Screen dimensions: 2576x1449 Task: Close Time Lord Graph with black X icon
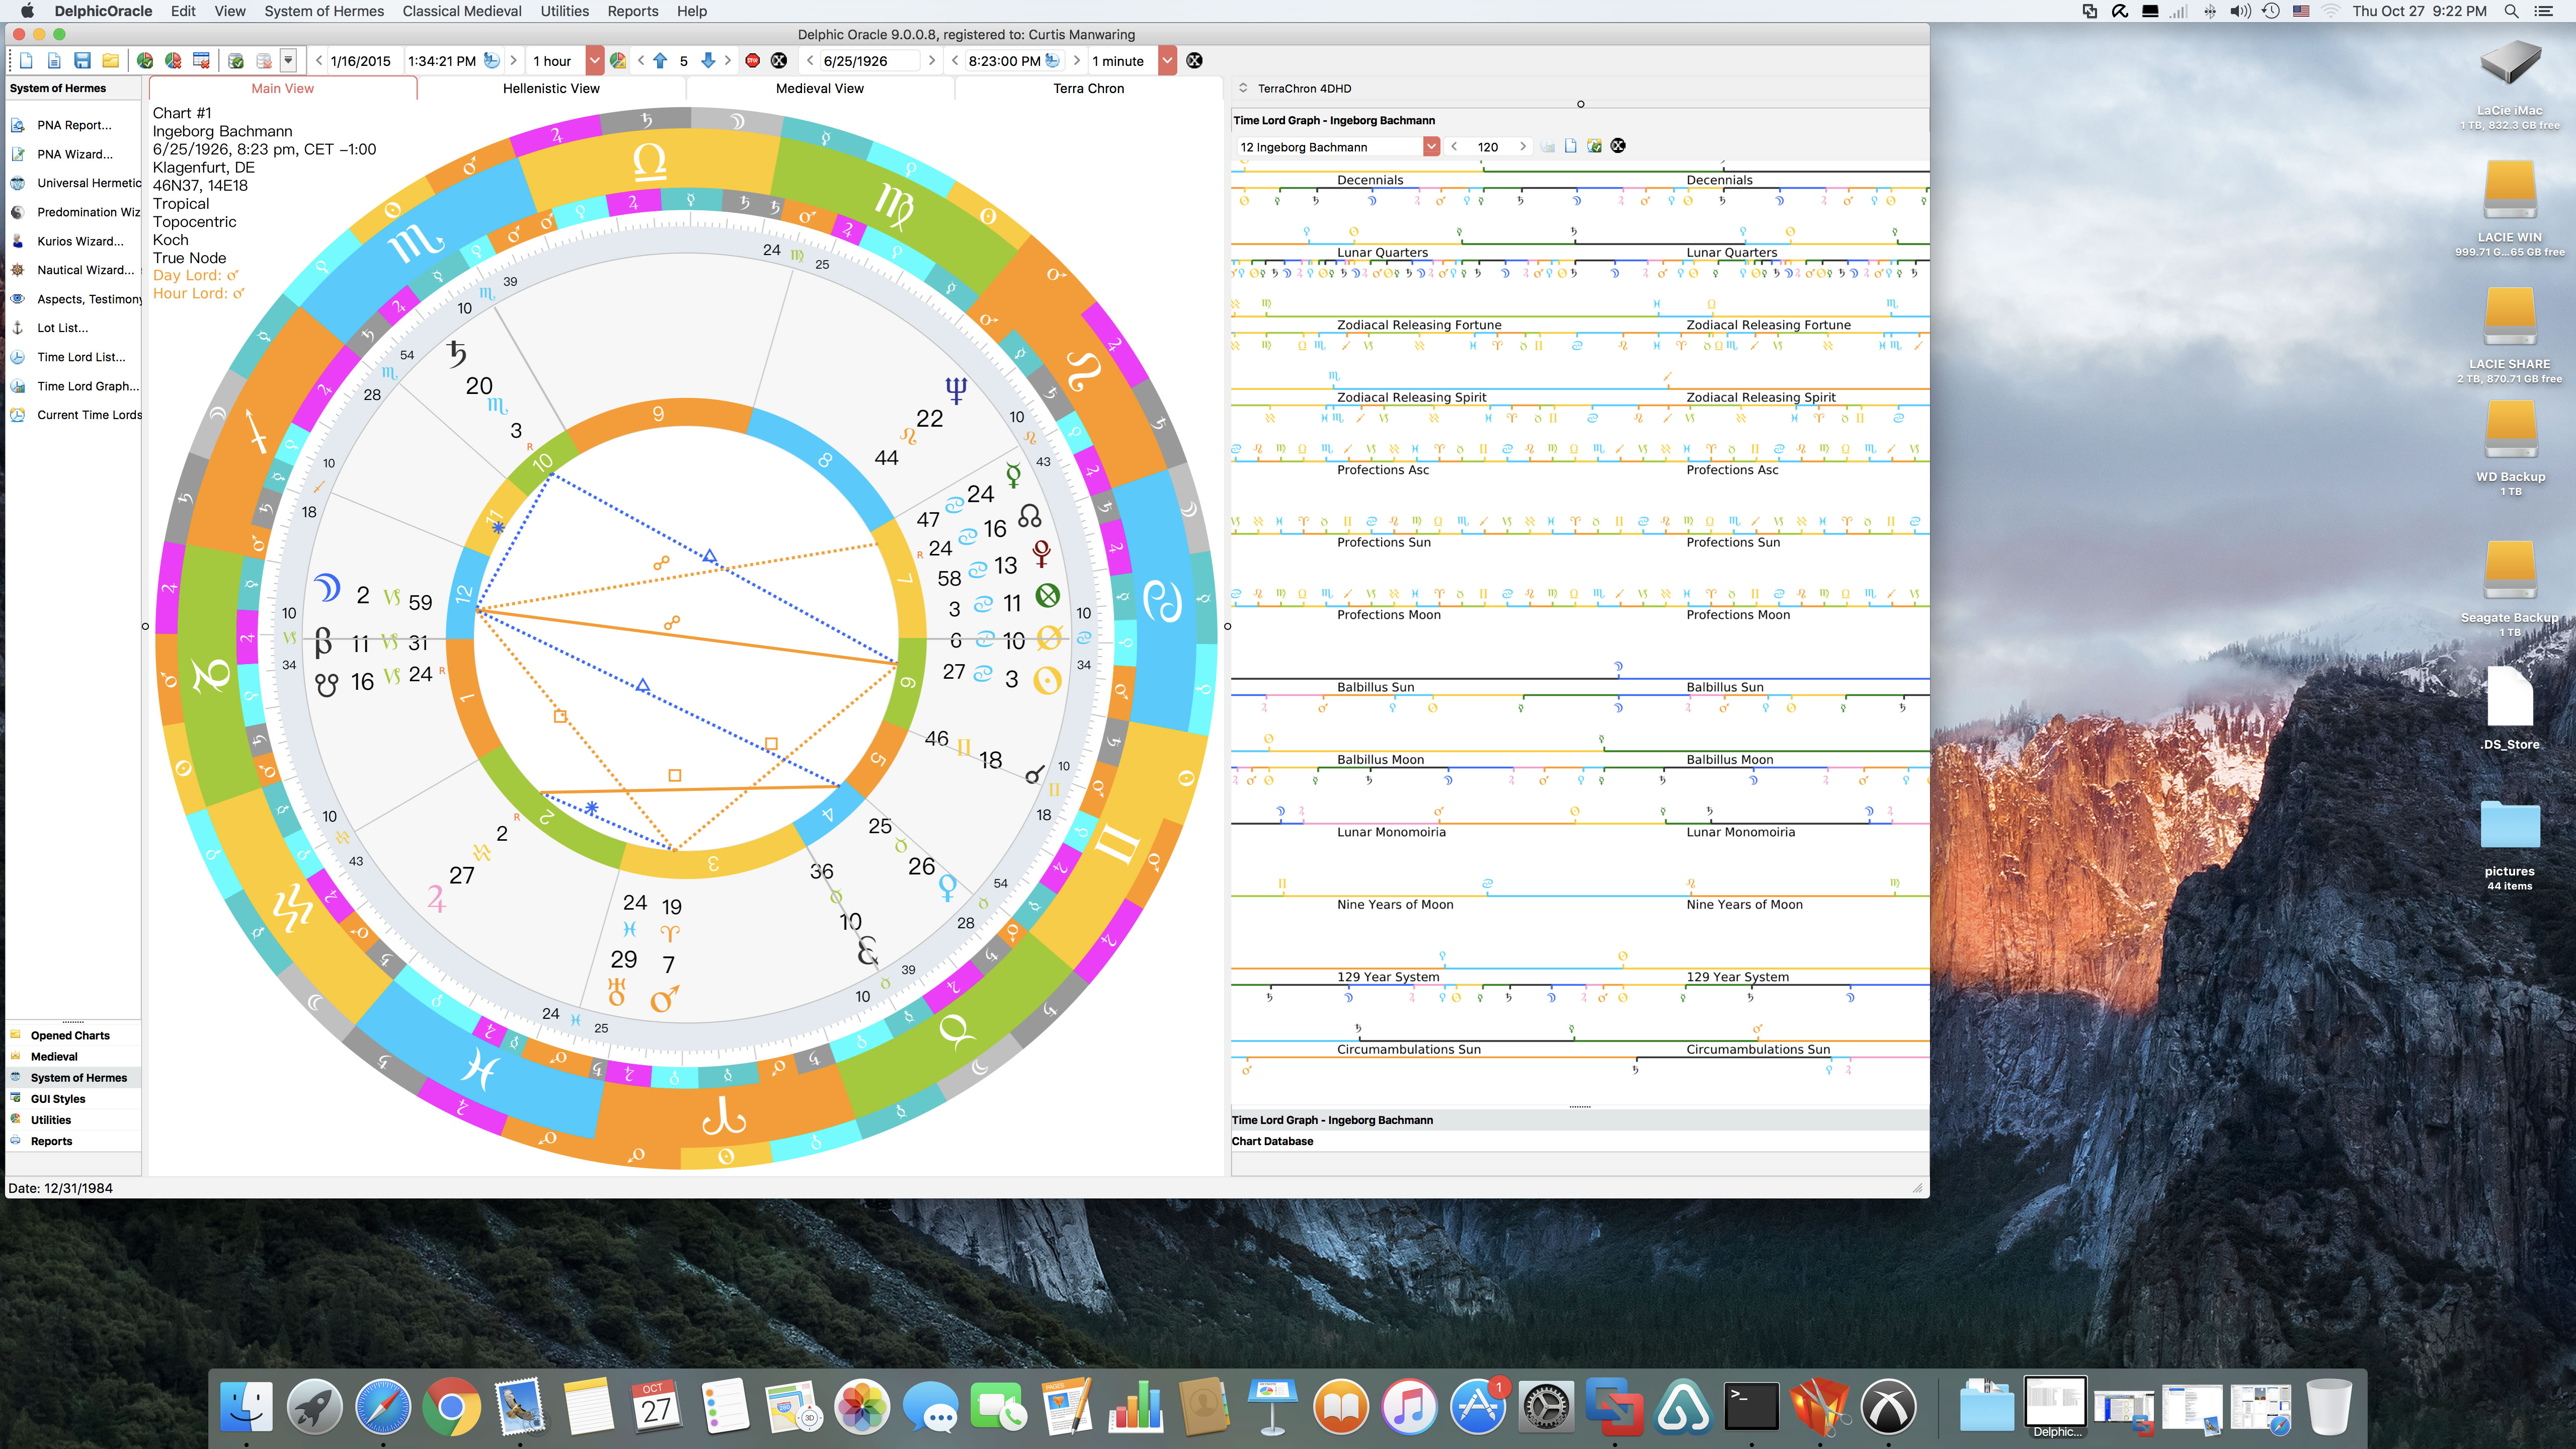pos(1618,147)
